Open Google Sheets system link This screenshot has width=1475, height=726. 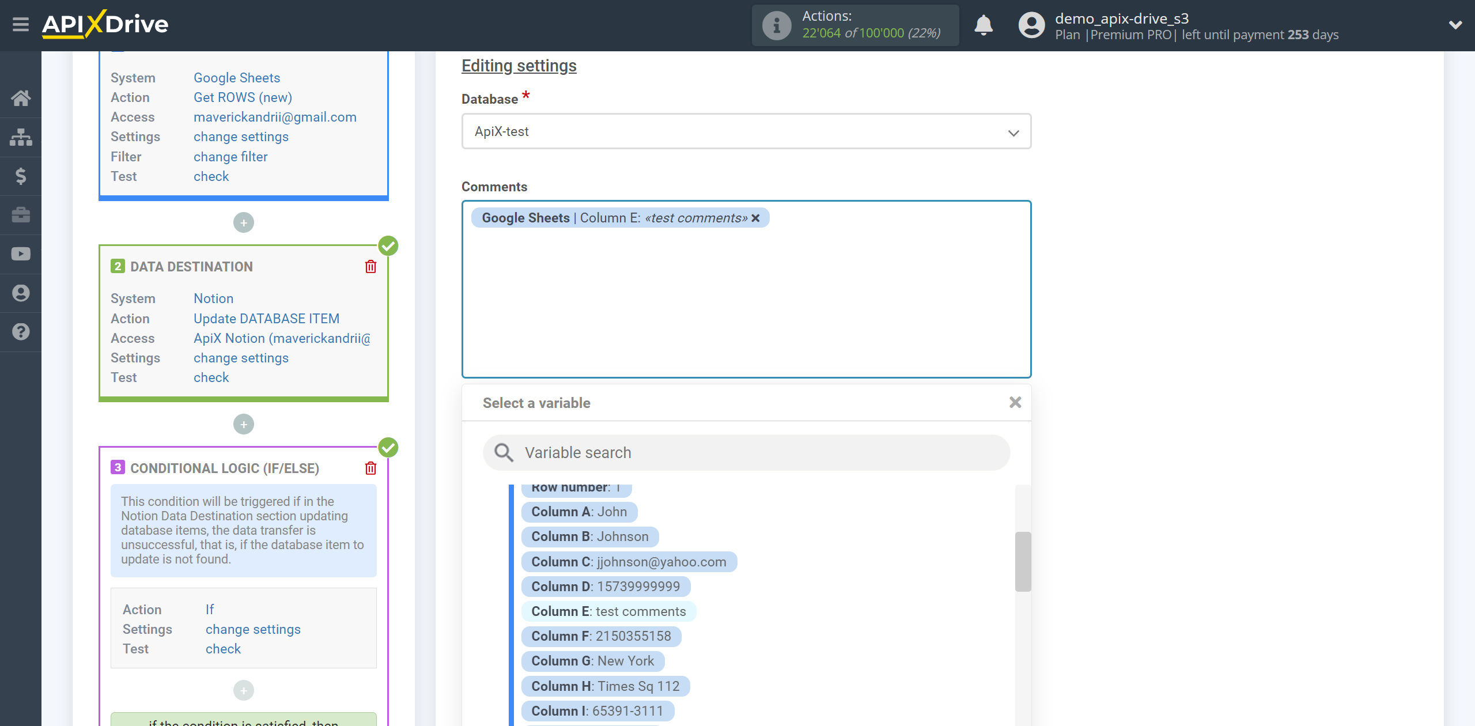click(x=237, y=78)
